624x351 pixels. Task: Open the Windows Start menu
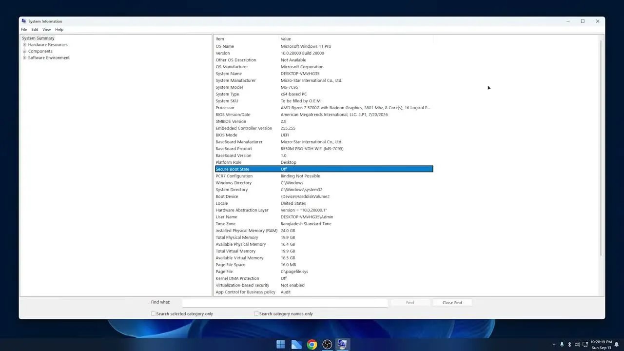point(281,345)
